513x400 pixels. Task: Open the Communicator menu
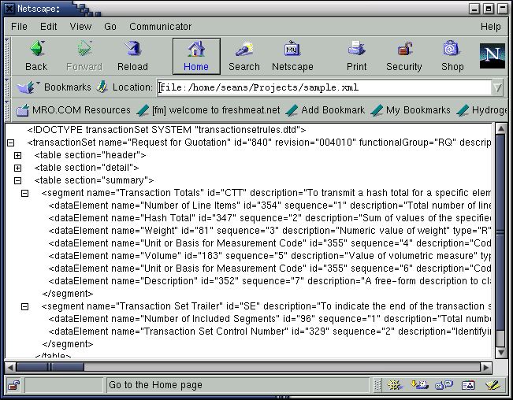[x=160, y=27]
